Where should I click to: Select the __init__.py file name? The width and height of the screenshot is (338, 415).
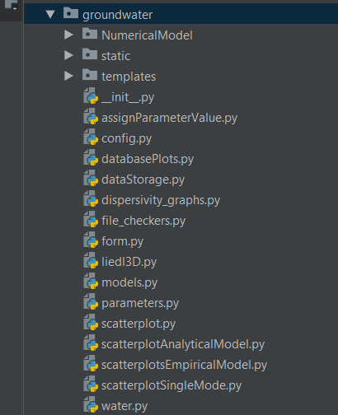[x=128, y=97]
